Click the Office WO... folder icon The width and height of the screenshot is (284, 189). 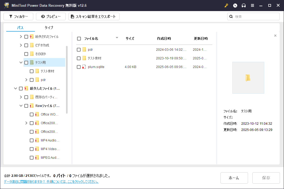point(37,114)
